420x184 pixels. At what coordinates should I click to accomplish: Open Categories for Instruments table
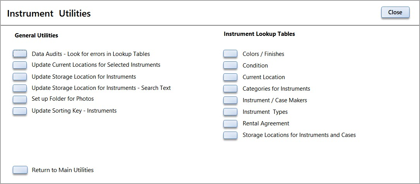point(230,89)
